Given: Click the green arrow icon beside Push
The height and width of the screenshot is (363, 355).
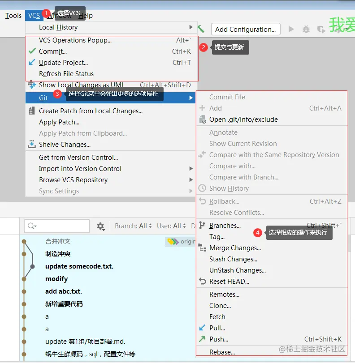Looking at the screenshot, I should (202, 339).
